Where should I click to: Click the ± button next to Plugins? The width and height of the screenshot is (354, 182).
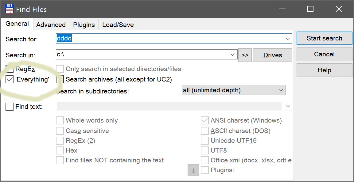point(193,170)
